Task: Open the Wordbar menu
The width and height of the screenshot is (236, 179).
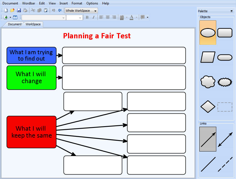Action: tap(29, 3)
